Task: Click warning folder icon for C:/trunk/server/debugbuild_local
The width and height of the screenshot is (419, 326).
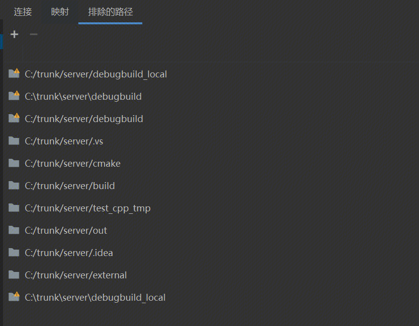Action: 14,74
